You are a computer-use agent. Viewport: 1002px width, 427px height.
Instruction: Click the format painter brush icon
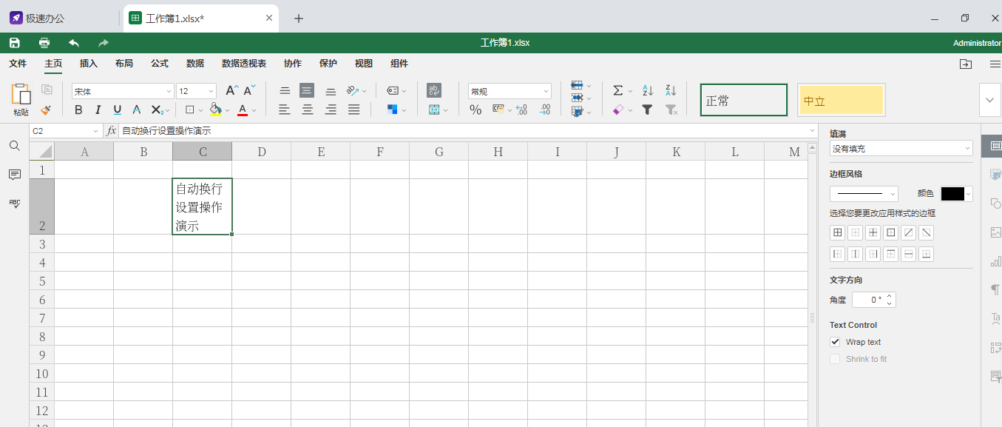(x=46, y=110)
